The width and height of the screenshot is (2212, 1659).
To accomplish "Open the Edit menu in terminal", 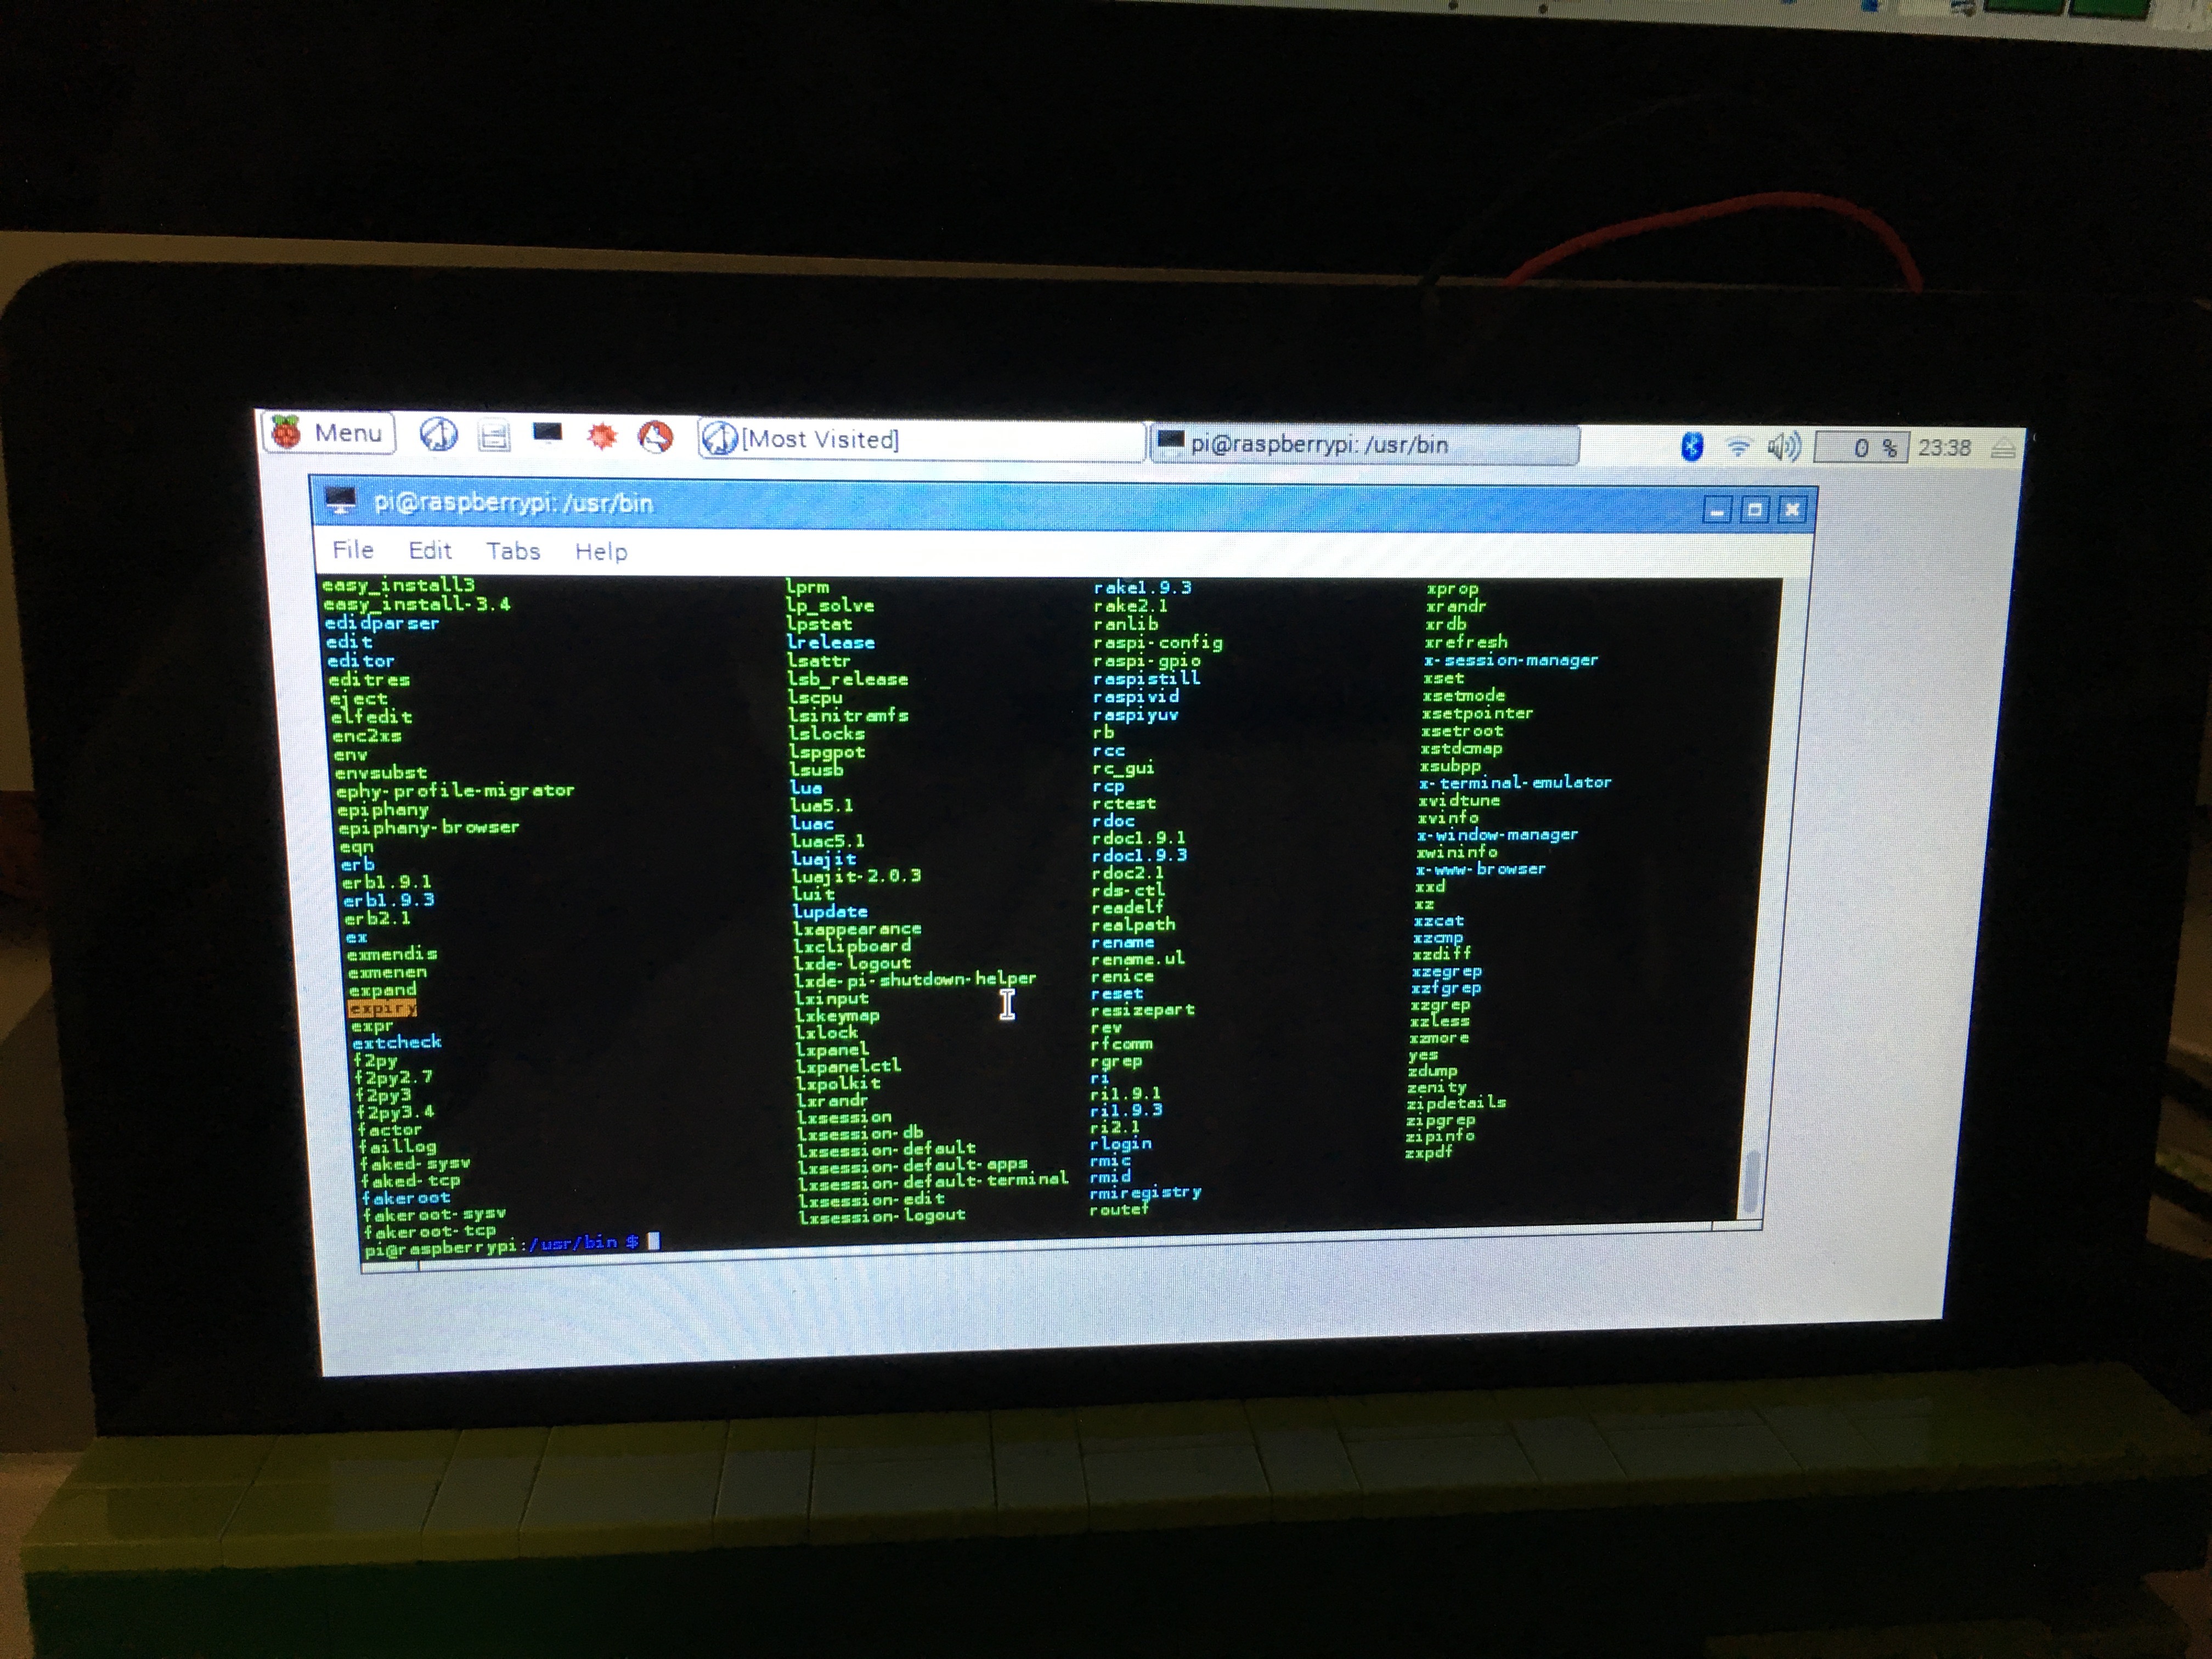I will tap(430, 551).
